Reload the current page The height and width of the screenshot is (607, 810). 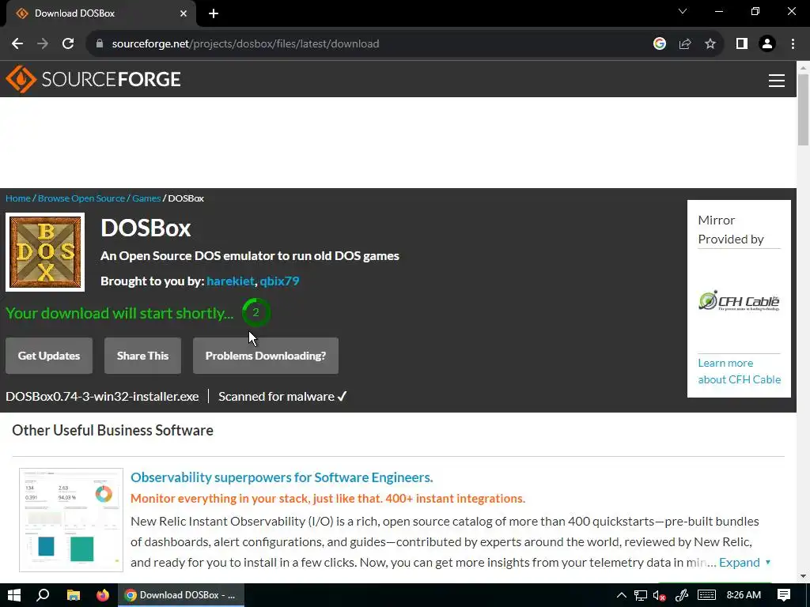68,44
